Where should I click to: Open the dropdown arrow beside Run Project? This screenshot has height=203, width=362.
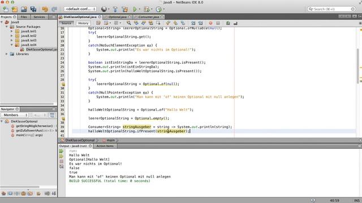140,10
